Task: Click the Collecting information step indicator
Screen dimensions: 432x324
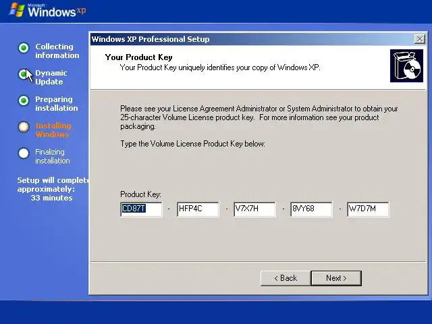Action: coord(24,48)
